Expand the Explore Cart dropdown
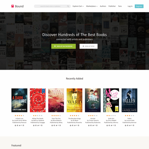 [78, 6]
